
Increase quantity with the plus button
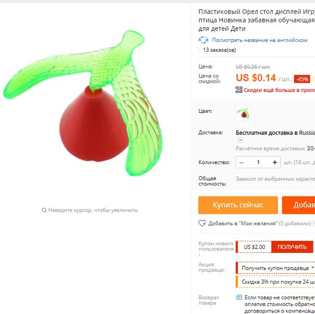coord(275,162)
